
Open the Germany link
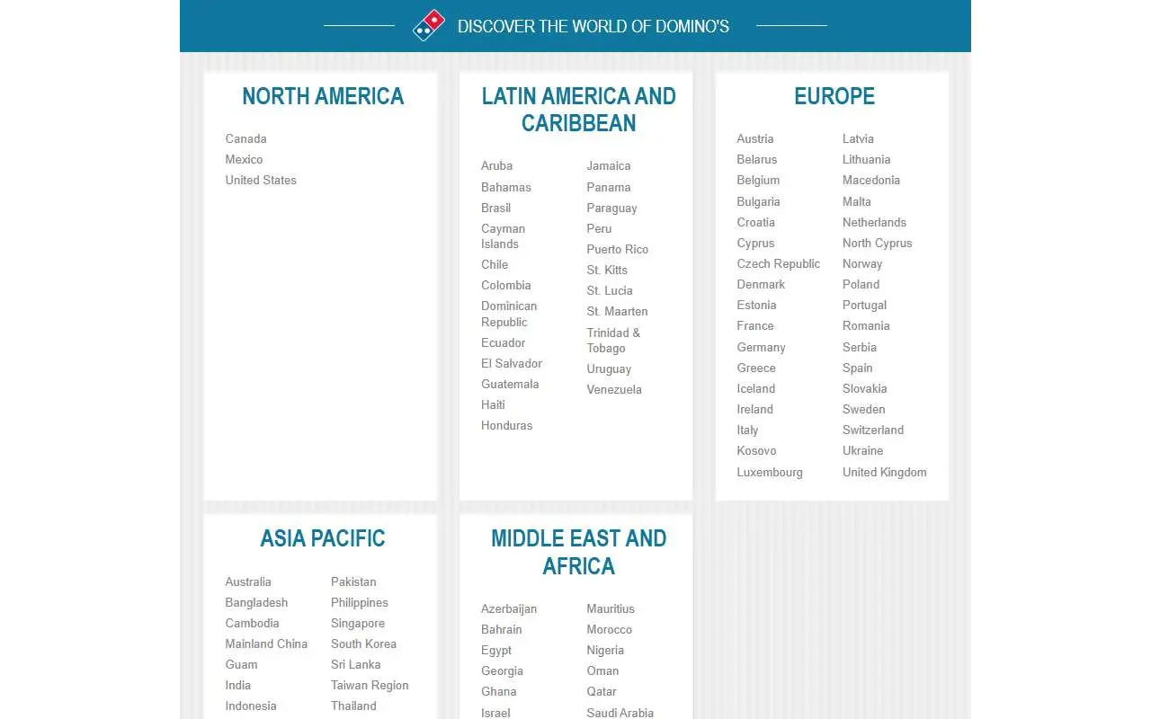pyautogui.click(x=761, y=347)
